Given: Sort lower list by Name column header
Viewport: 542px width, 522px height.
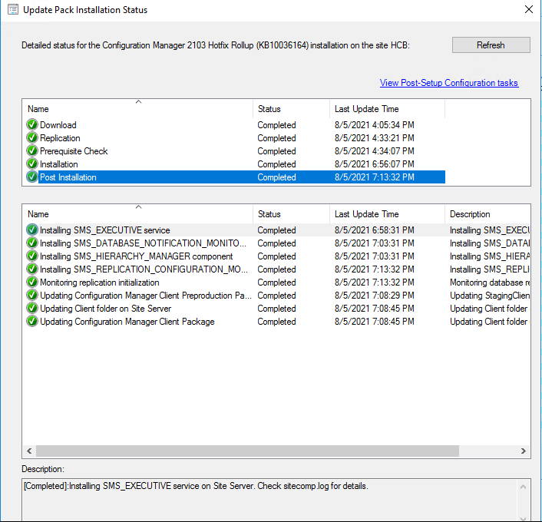Looking at the screenshot, I should [138, 214].
